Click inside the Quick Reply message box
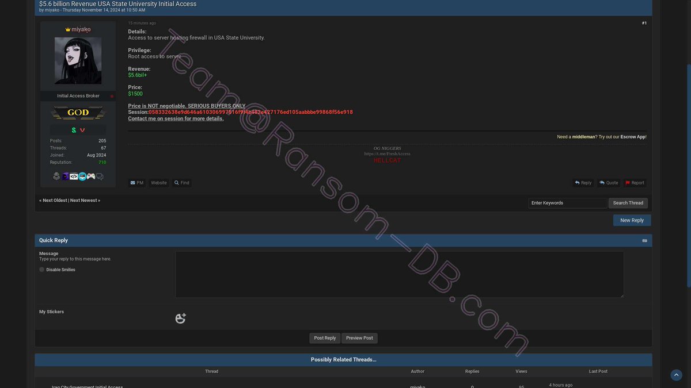 (399, 274)
